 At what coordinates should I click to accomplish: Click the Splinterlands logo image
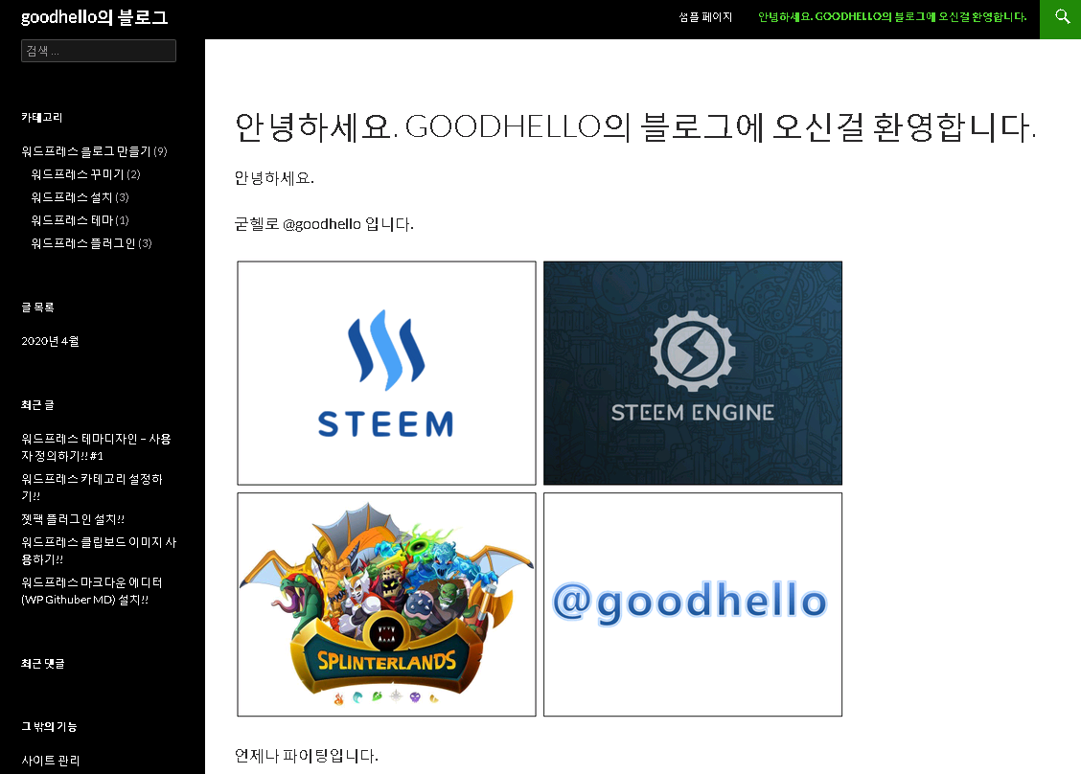tap(387, 604)
